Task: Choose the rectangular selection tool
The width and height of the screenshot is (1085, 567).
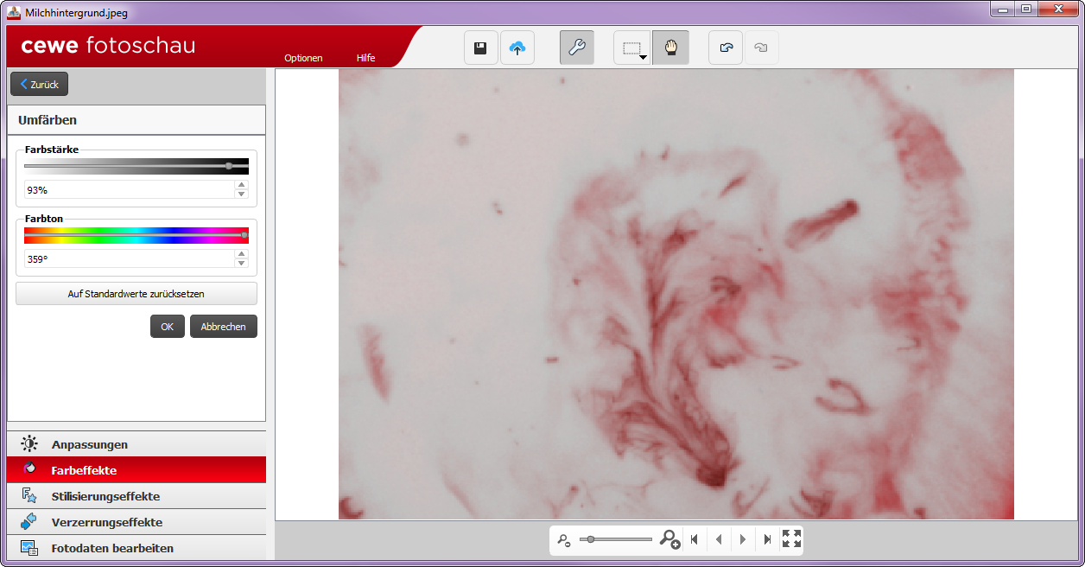Action: point(631,48)
